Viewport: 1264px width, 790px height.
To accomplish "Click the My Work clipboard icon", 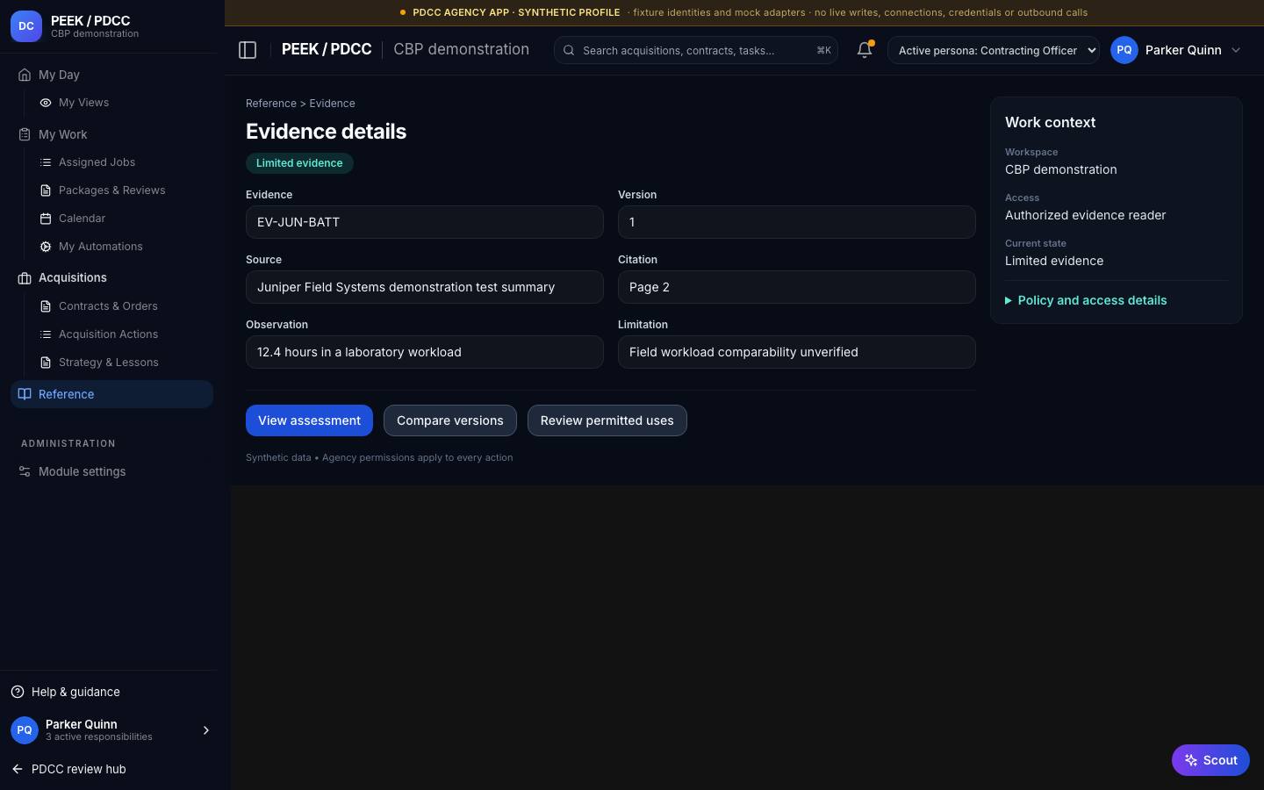I will 25,134.
